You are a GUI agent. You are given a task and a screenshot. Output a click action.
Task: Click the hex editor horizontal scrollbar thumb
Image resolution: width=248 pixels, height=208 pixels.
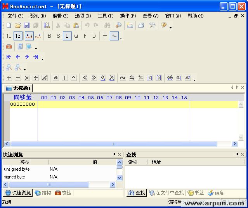(114, 144)
